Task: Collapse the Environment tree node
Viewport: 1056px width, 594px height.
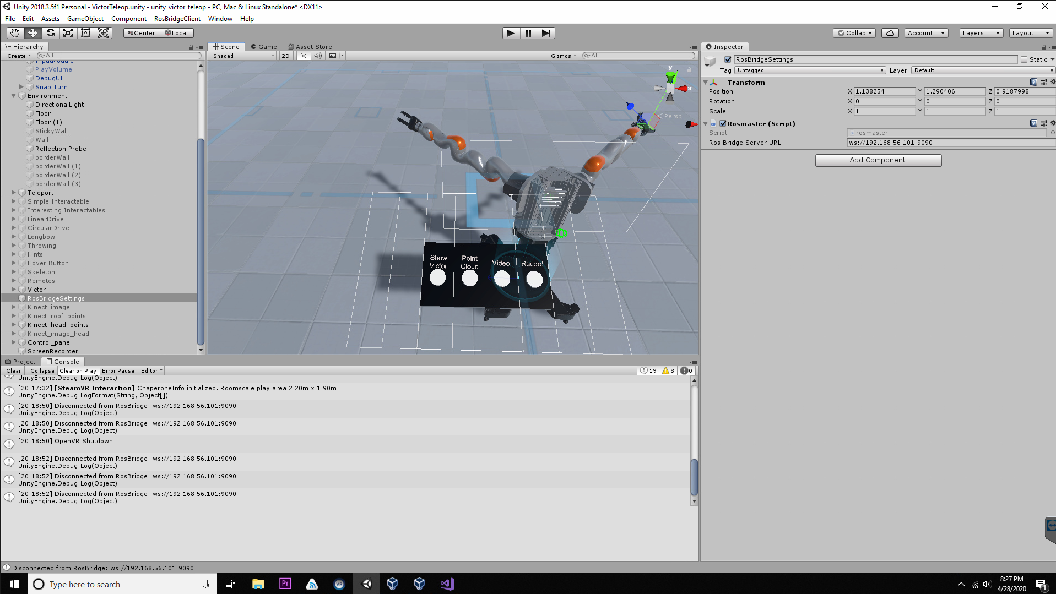Action: 14,96
